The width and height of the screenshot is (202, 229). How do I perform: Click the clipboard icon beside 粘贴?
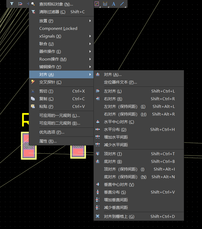pos(33,106)
